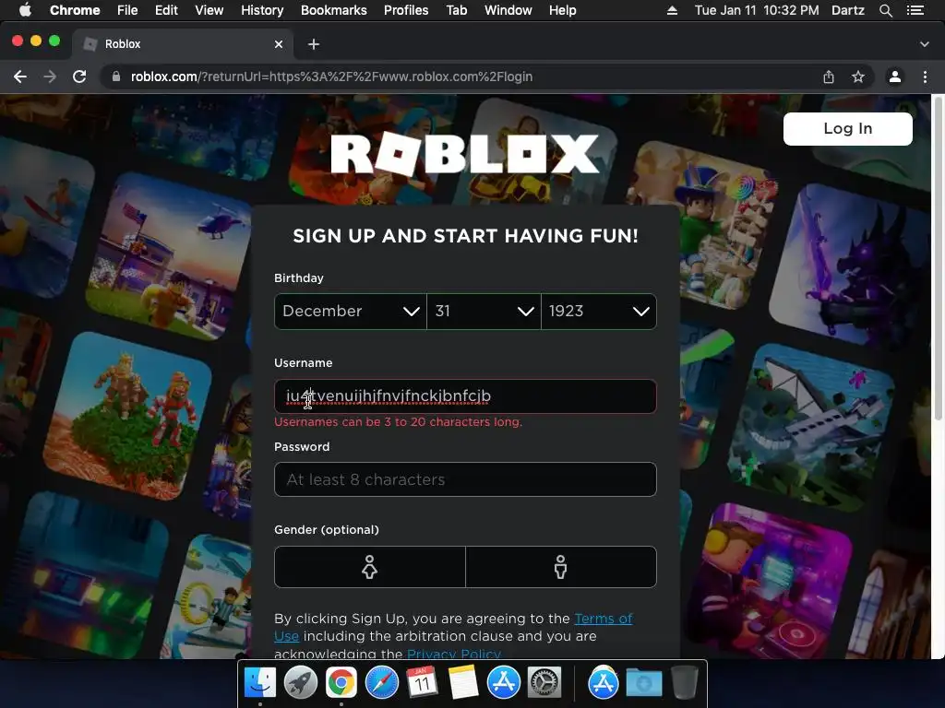Open the File menu
Screen dimensions: 945x708
click(127, 10)
